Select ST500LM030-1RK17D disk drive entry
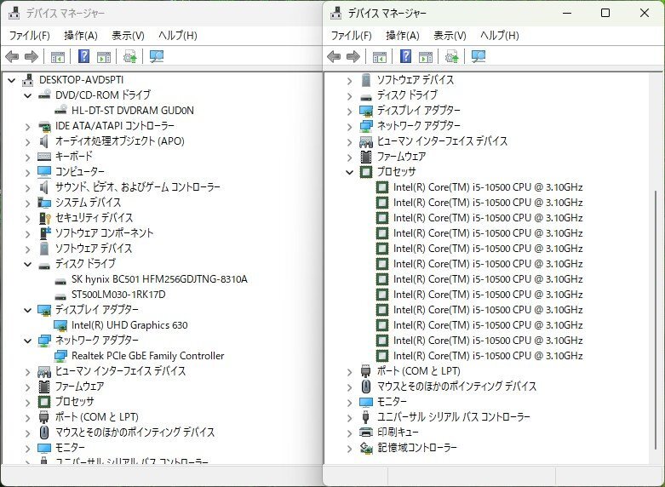 118,295
